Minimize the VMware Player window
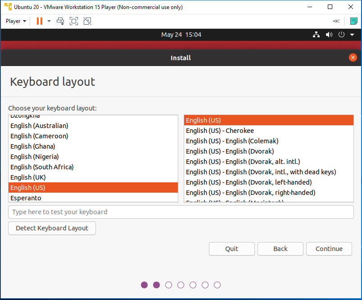 coord(310,7)
